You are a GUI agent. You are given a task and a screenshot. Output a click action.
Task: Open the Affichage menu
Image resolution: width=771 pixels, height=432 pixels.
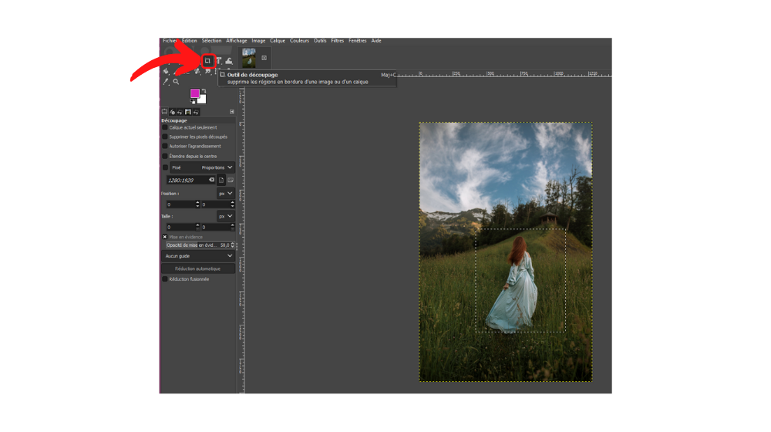pos(237,41)
